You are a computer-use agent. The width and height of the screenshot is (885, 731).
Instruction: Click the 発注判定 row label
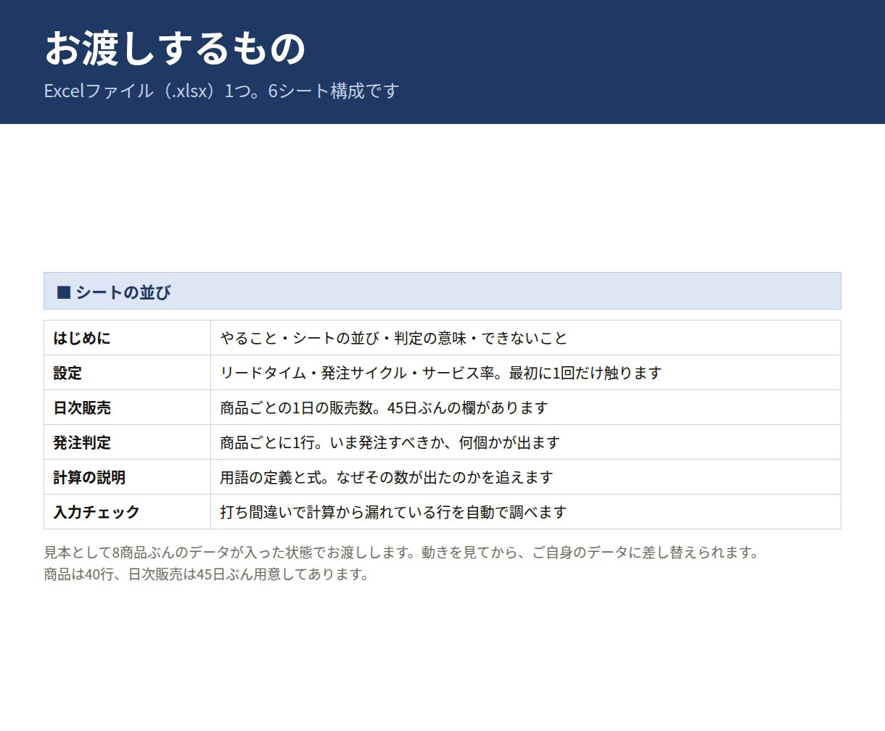click(x=82, y=443)
